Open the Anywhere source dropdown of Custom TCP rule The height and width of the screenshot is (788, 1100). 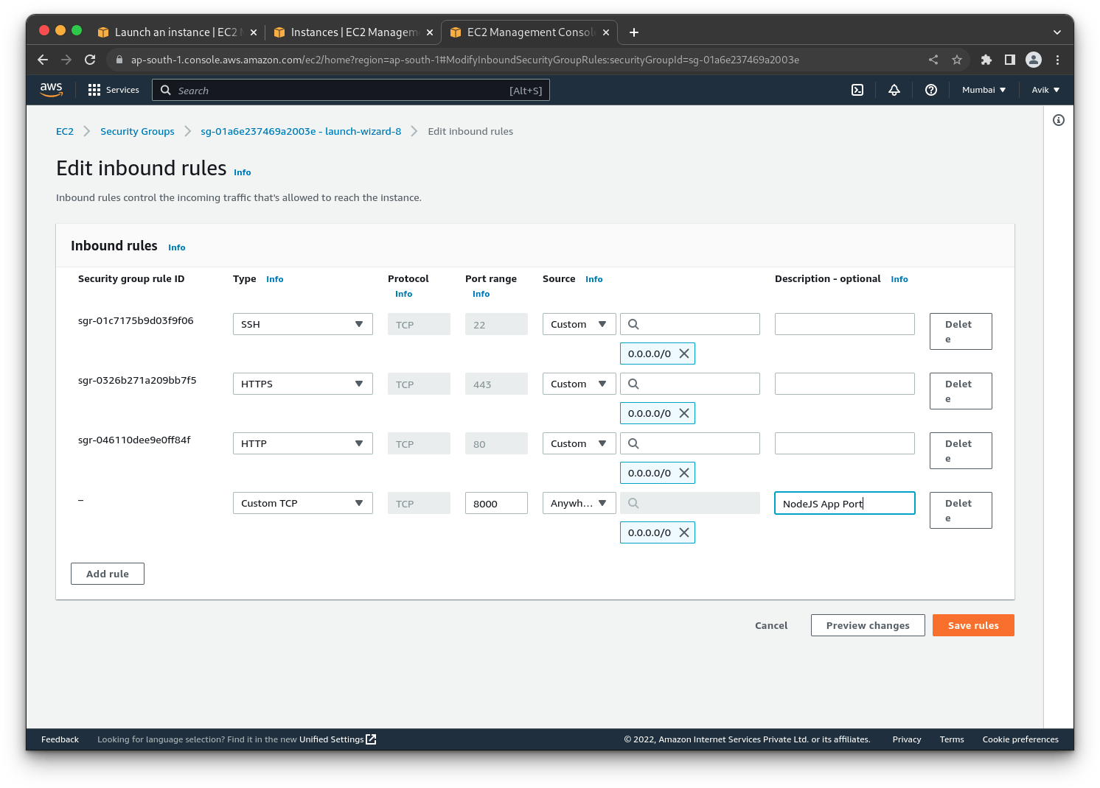click(x=579, y=503)
